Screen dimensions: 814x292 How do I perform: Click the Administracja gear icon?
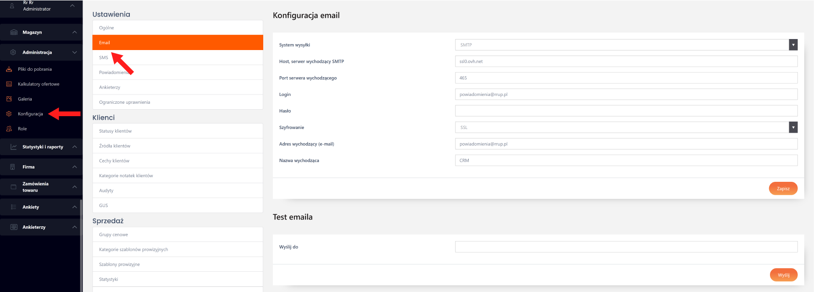(x=13, y=52)
